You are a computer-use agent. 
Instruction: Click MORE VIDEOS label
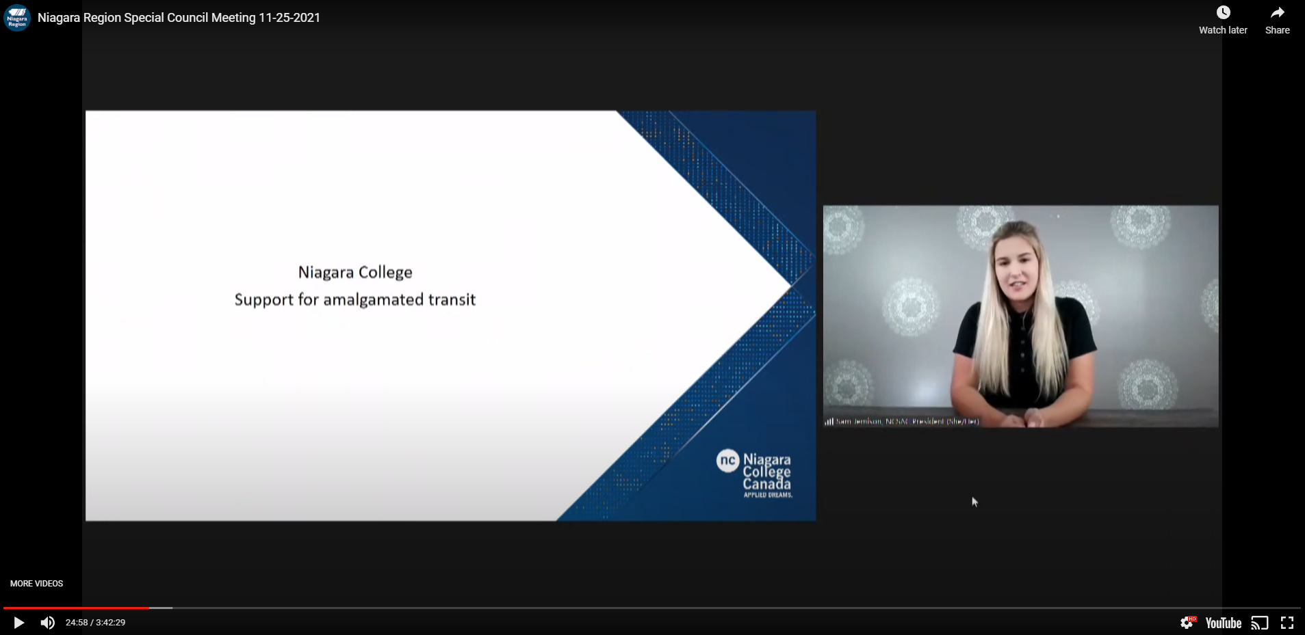[x=36, y=584]
